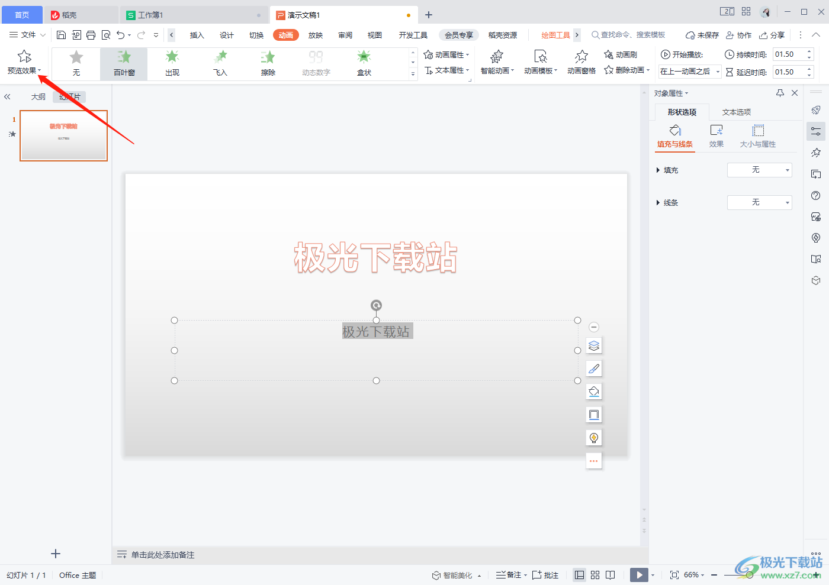The height and width of the screenshot is (585, 829).
Task: Click the 协作 collaborate button
Action: pos(739,35)
